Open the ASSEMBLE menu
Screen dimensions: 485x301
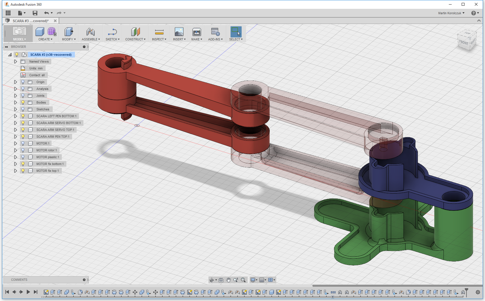pos(91,39)
